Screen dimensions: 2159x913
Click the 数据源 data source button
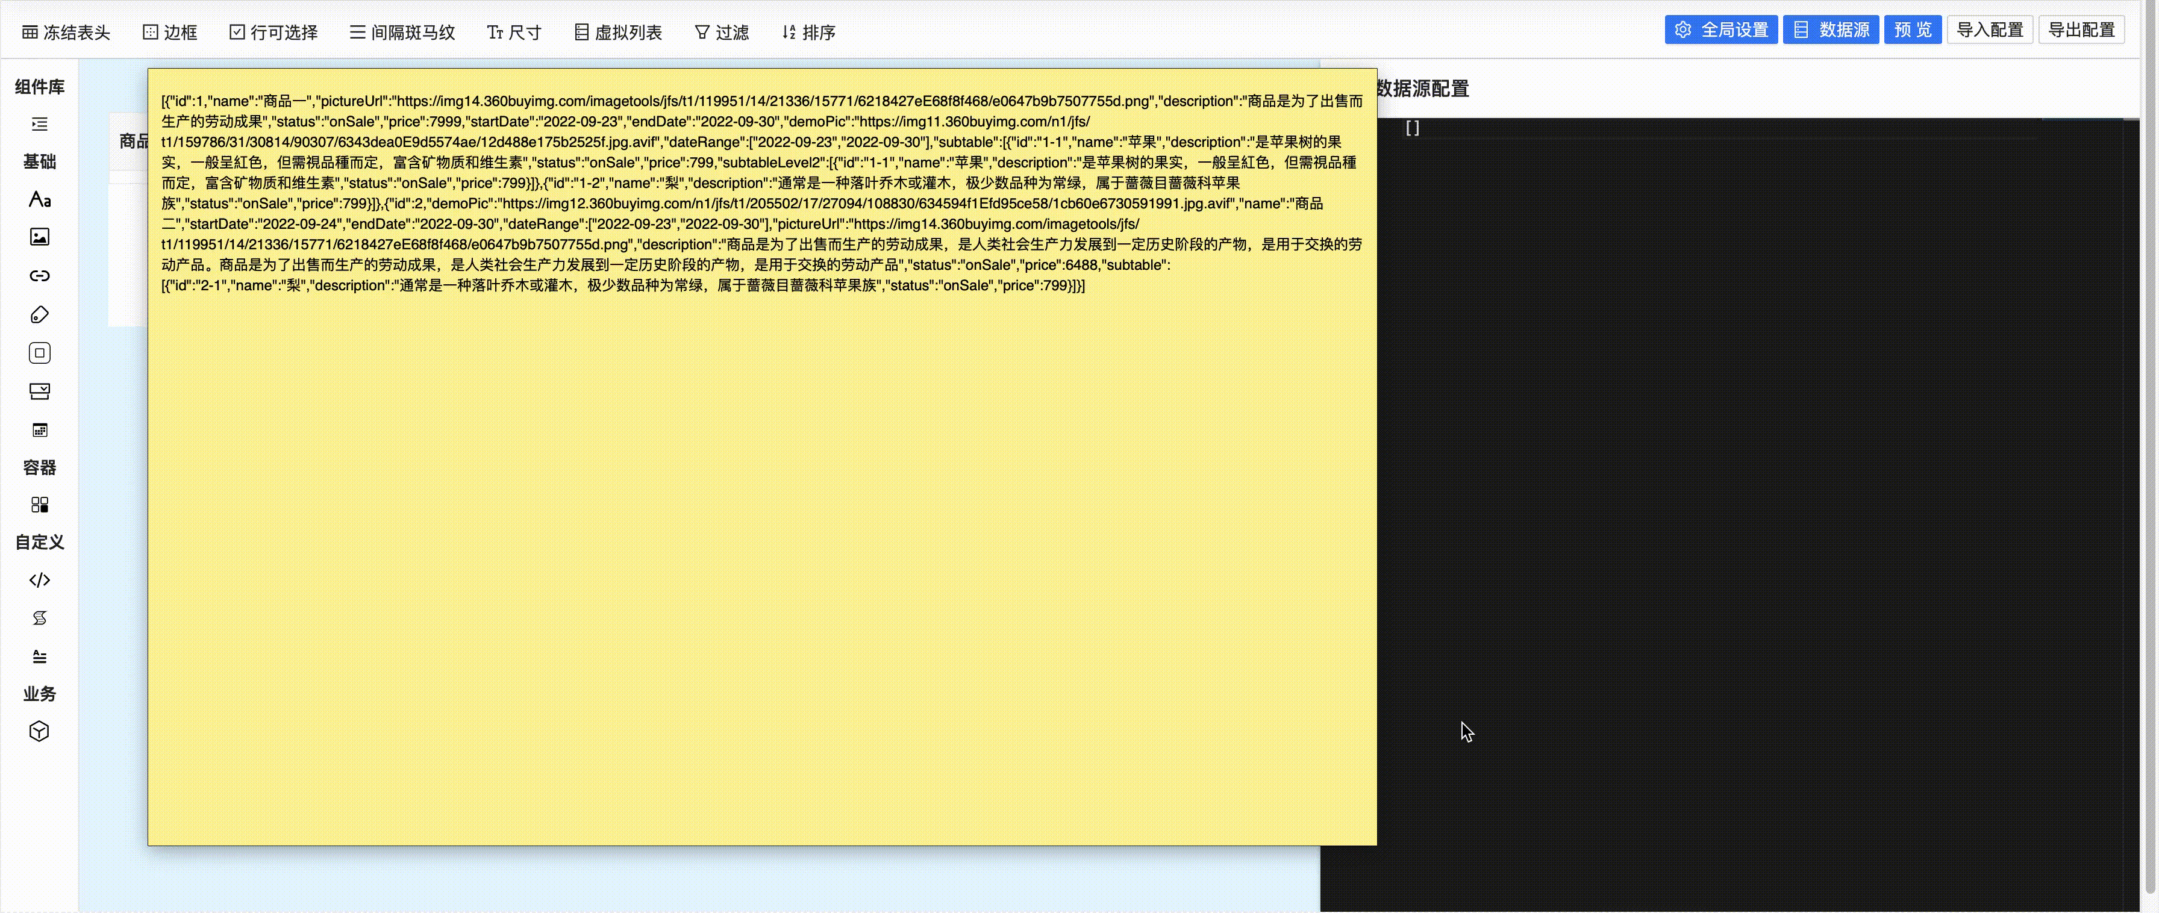pyautogui.click(x=1831, y=30)
